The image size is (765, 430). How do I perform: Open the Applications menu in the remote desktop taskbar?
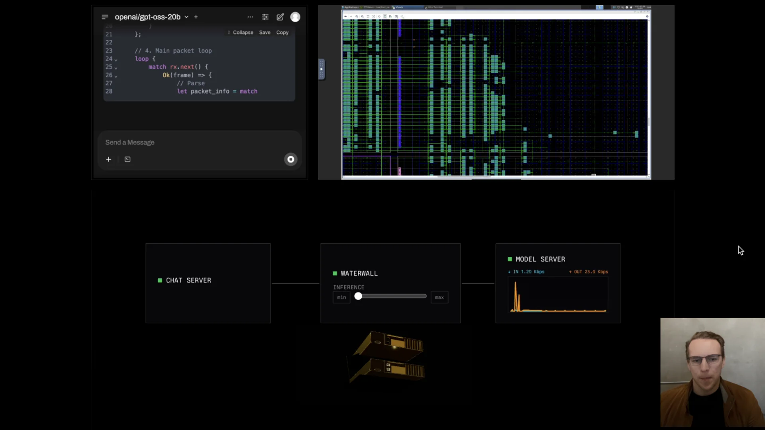[x=351, y=7]
